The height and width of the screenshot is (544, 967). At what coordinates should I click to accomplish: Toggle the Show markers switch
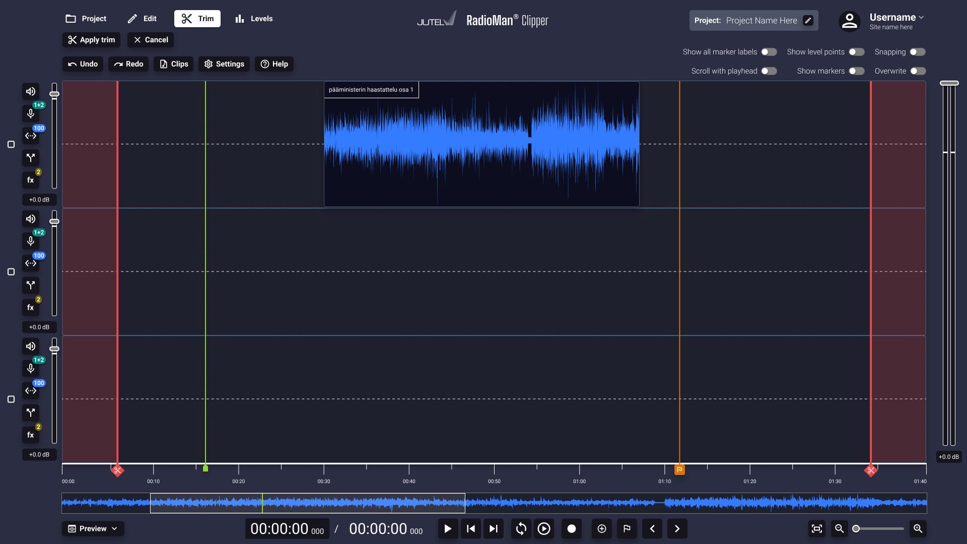[x=857, y=71]
